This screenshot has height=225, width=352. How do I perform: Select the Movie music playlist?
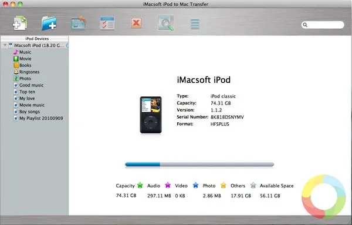32,105
